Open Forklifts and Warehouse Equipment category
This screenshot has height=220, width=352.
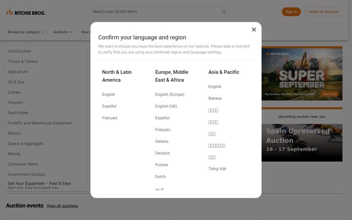40,123
